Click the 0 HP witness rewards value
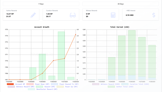 point(88,14)
